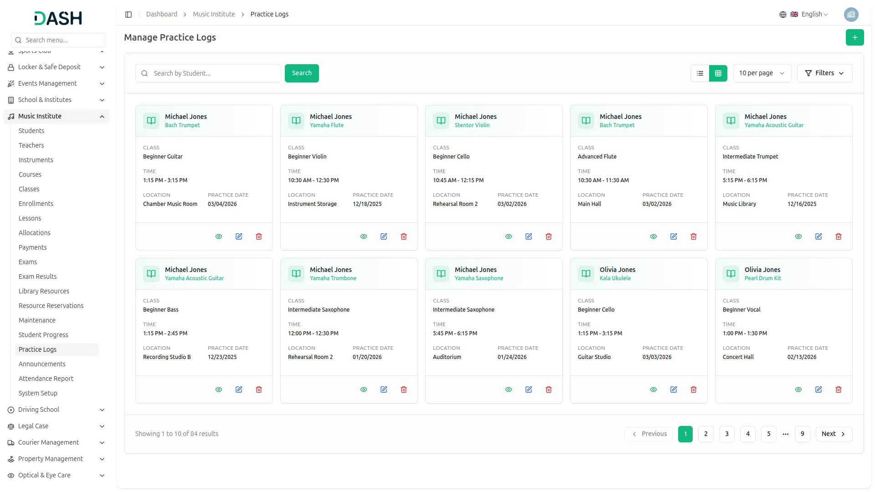Open the user profile avatar

[x=851, y=15]
